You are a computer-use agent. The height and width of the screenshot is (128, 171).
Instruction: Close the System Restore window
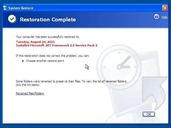pos(165,8)
